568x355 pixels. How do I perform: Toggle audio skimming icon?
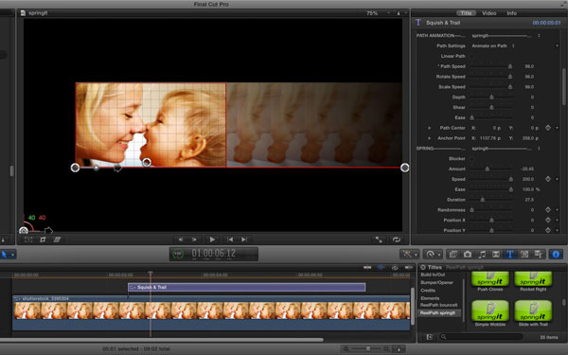(x=382, y=267)
